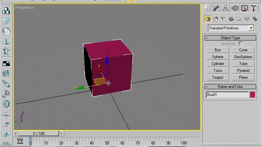Click the previous frame arrow on time slider
Image resolution: width=261 pixels, height=147 pixels.
pyautogui.click(x=15, y=134)
